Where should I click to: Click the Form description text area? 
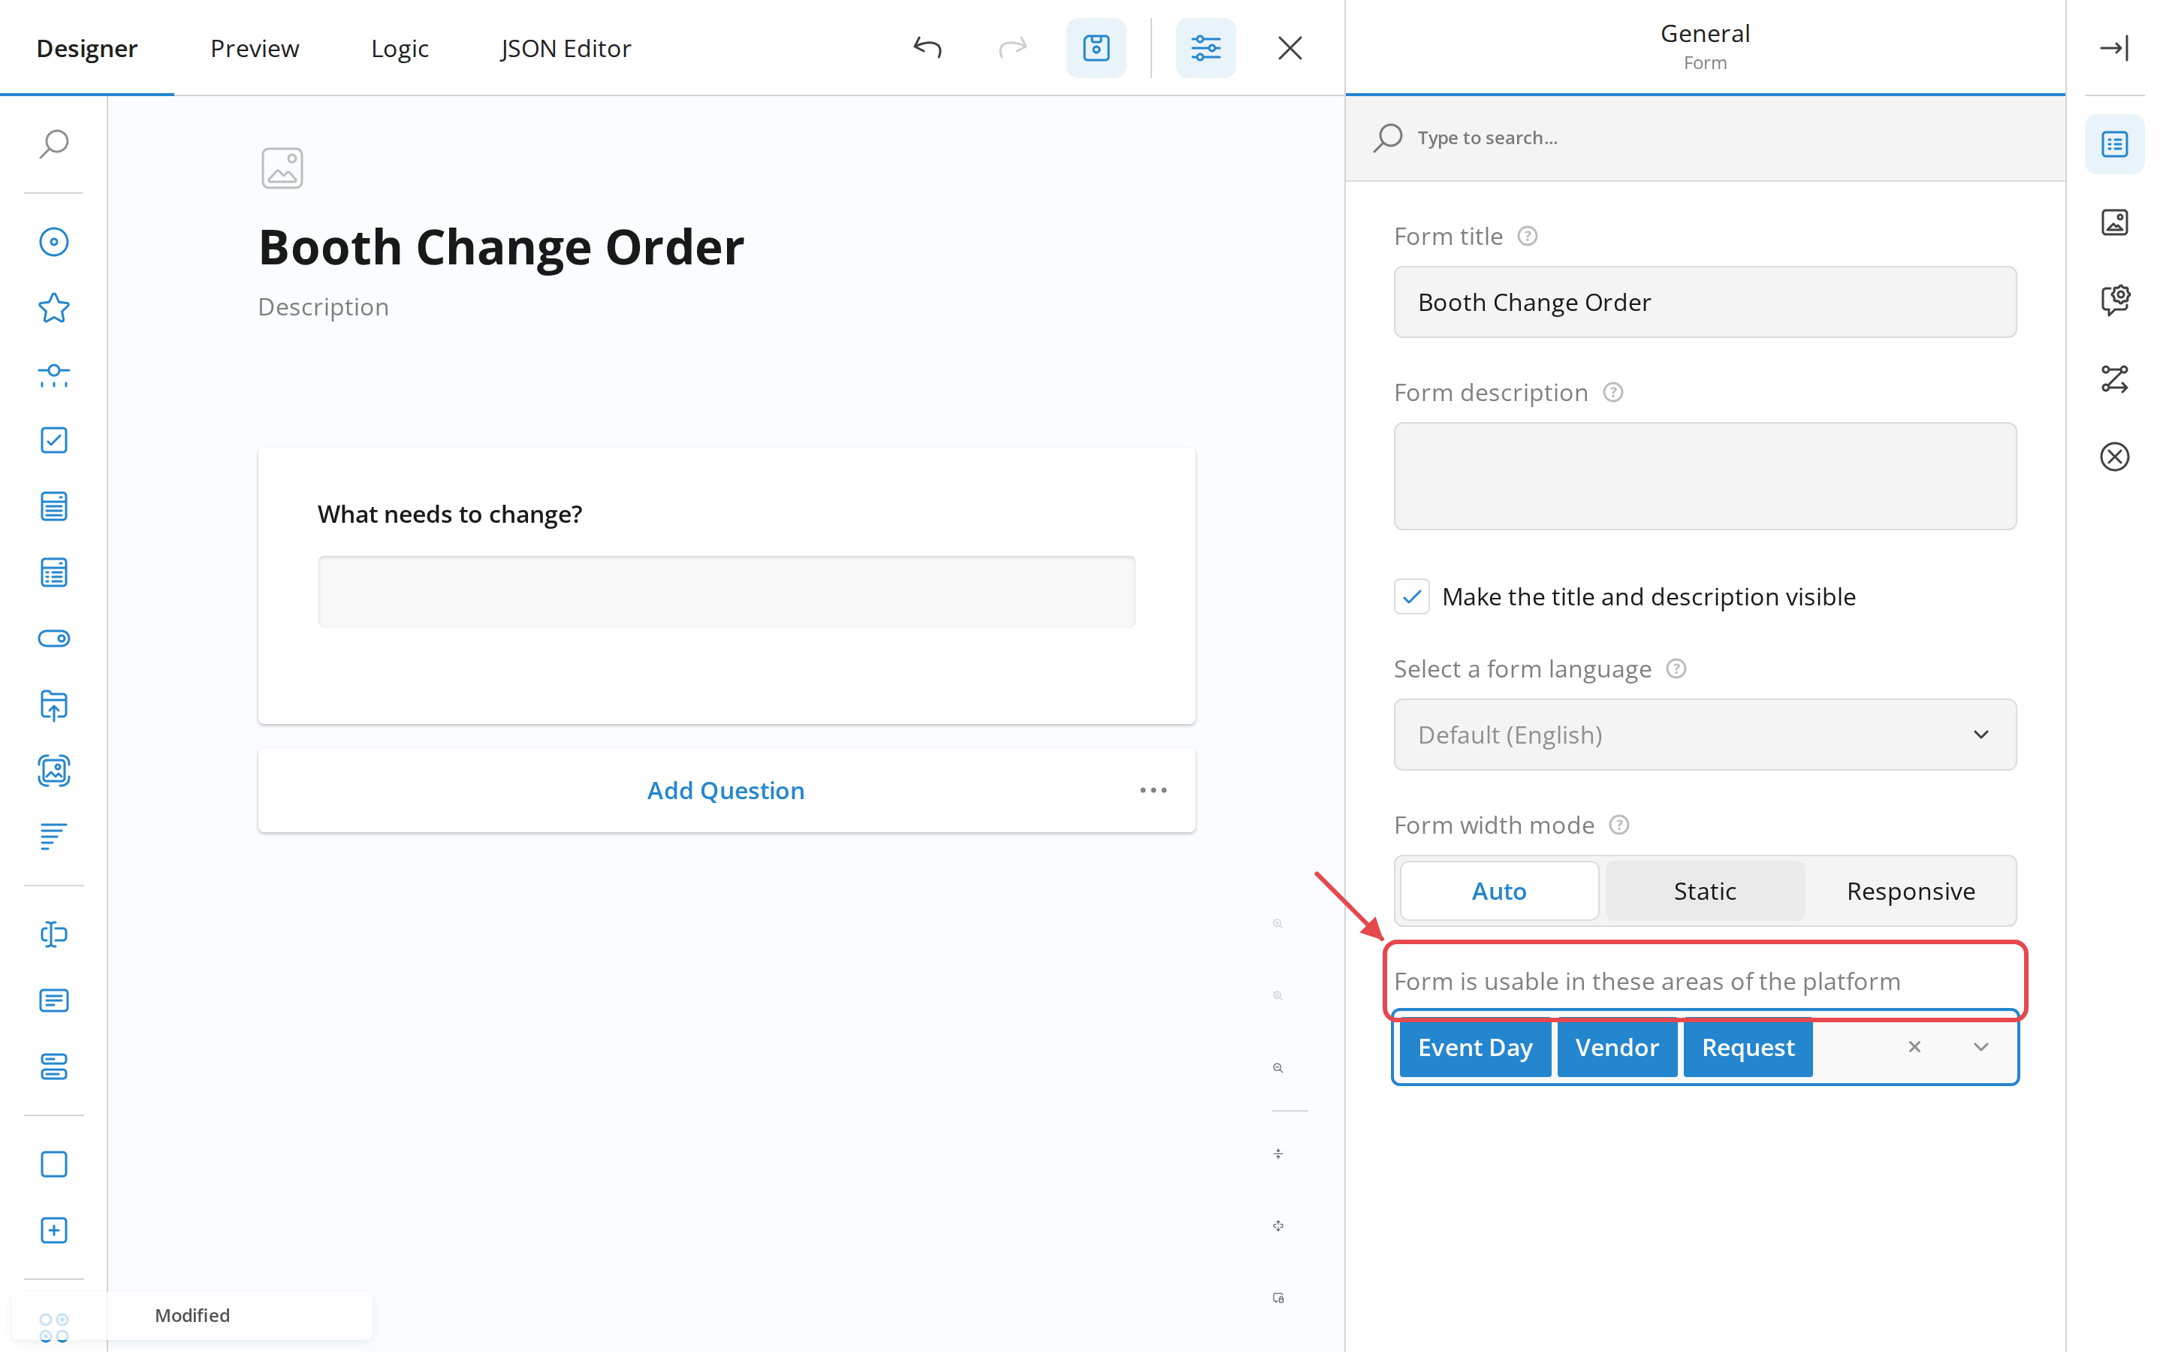1704,477
